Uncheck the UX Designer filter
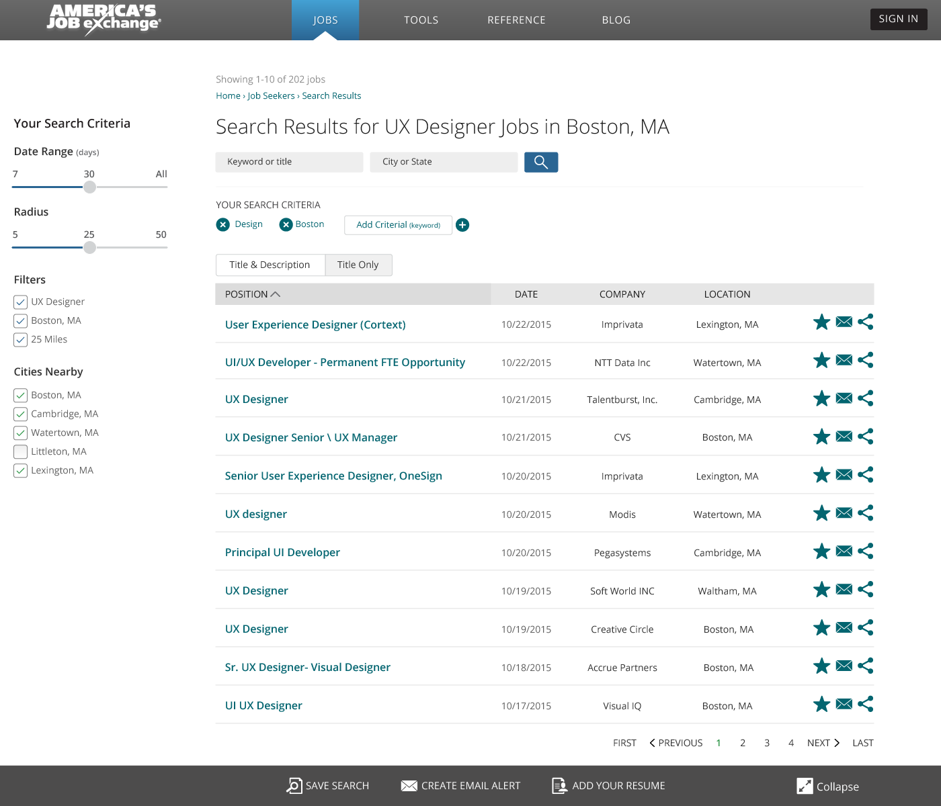Image resolution: width=941 pixels, height=806 pixels. point(21,302)
